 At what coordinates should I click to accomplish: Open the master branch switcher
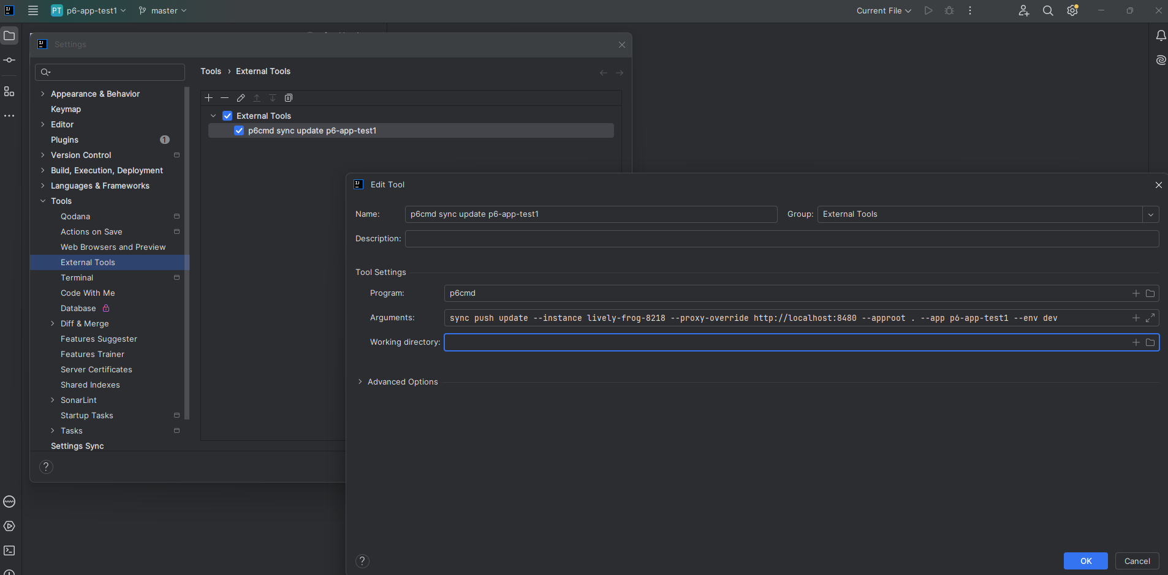pos(162,10)
